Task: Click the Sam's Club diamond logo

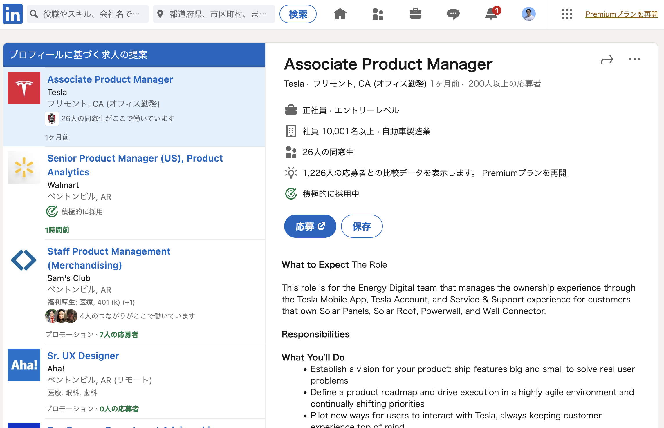Action: pyautogui.click(x=24, y=260)
